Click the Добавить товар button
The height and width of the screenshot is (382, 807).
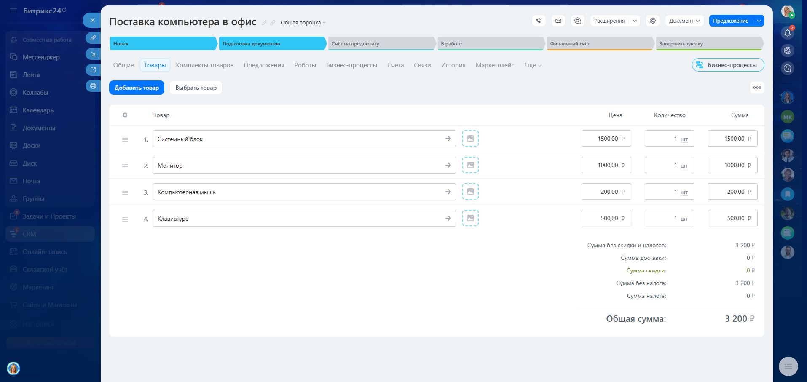coord(137,88)
